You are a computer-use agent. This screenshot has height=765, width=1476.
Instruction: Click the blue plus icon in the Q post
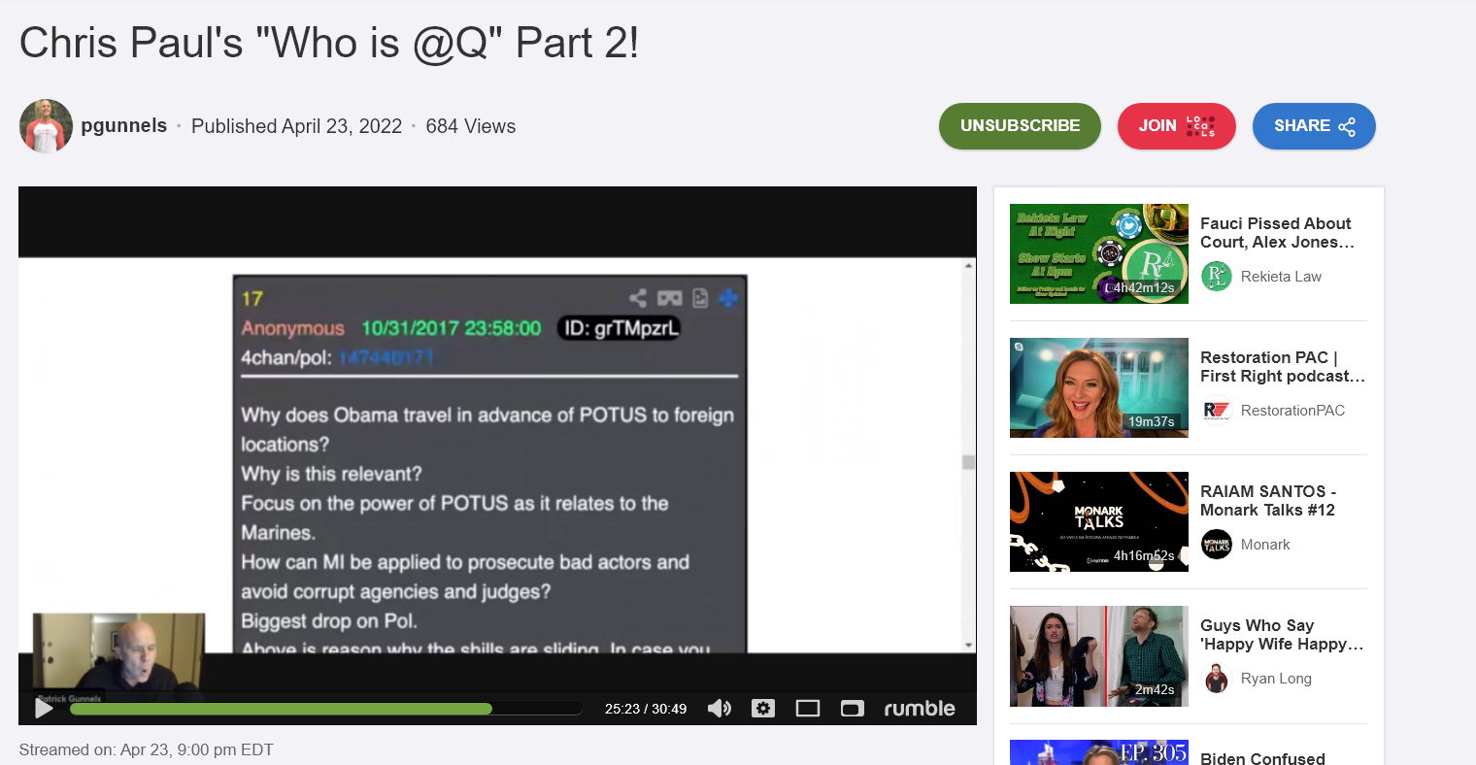pos(728,298)
